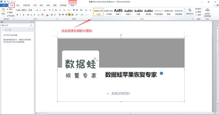Screen dimensions: 219x115
Task: Toggle Bold formatting
Action: (x=17, y=15)
